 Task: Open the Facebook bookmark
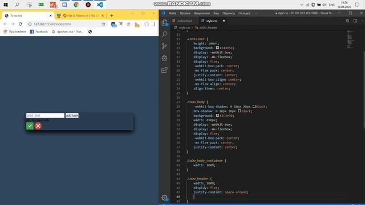pyautogui.click(x=39, y=32)
